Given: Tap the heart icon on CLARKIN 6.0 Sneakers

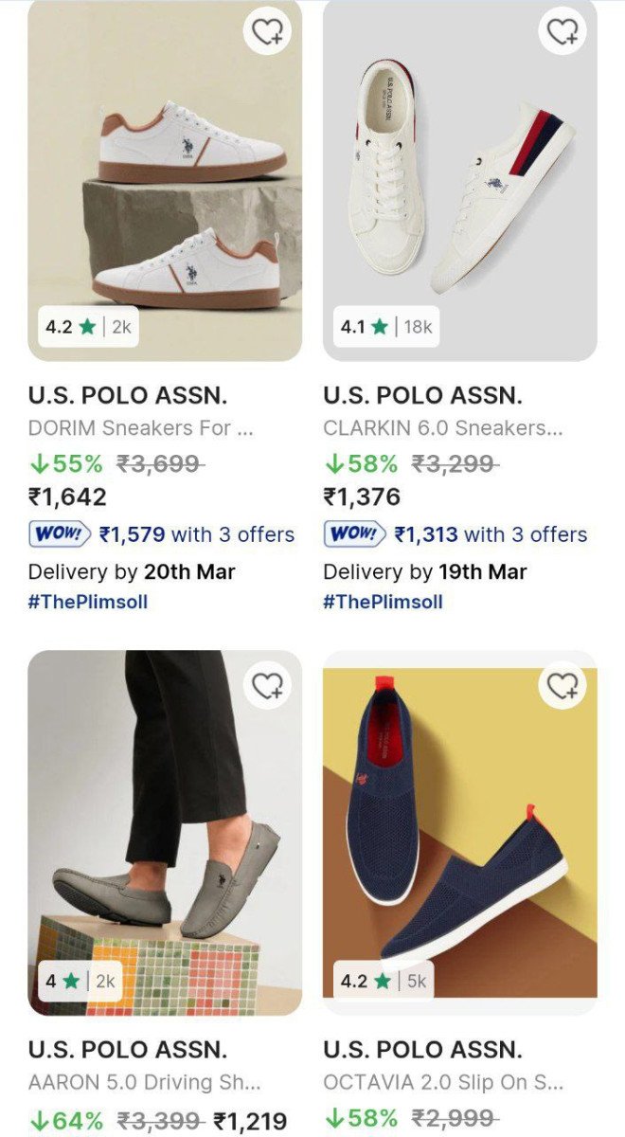Looking at the screenshot, I should [561, 31].
